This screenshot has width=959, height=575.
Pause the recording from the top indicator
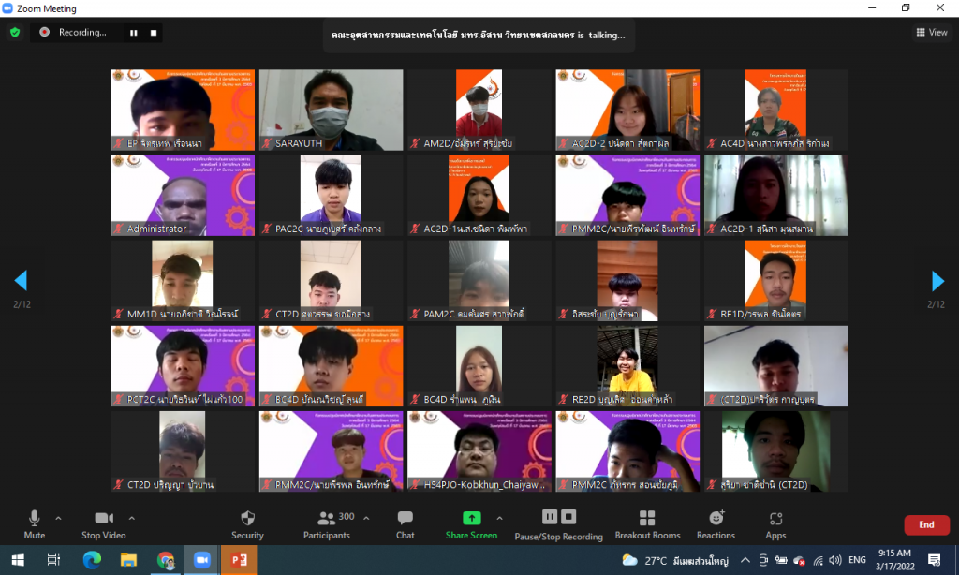click(134, 33)
